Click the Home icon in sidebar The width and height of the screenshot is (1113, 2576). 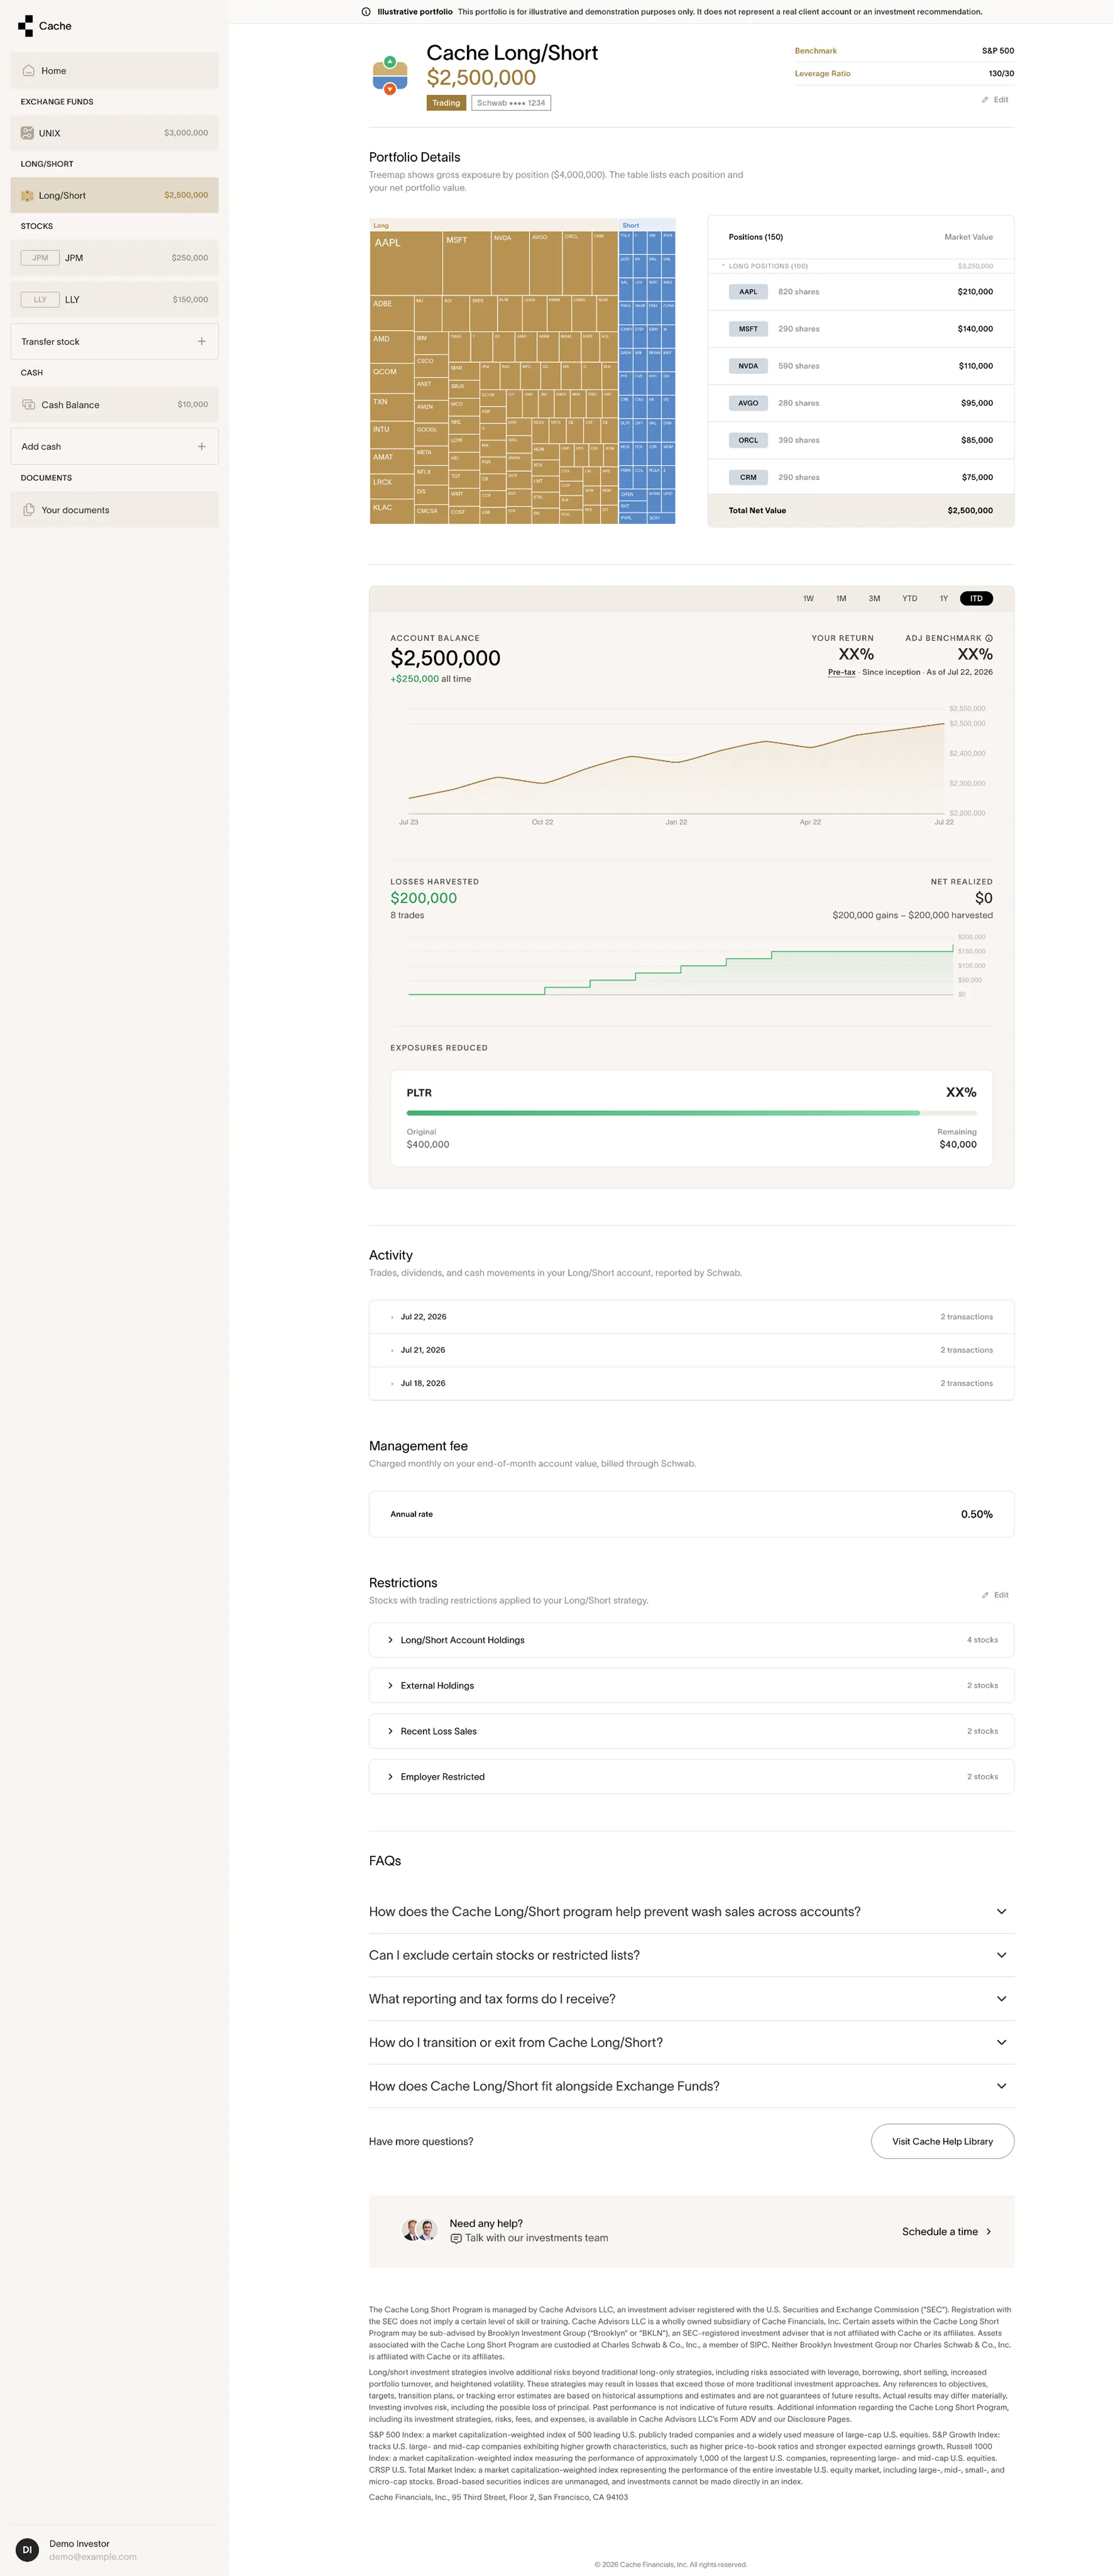(x=29, y=71)
